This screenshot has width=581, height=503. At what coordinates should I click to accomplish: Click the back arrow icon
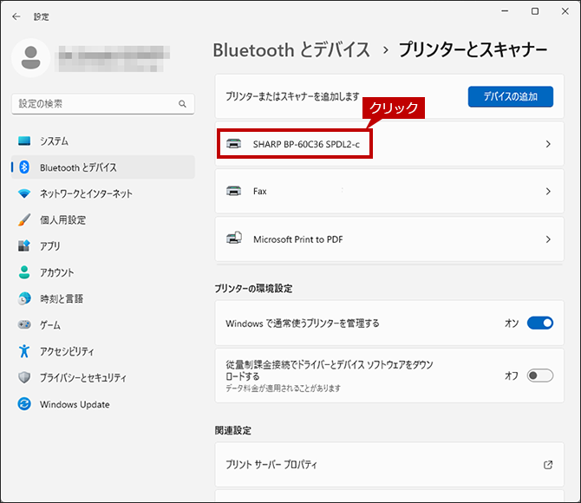(16, 16)
